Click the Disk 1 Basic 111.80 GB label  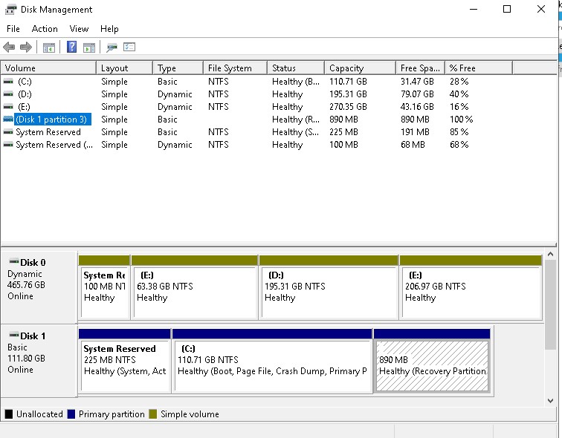tap(39, 361)
